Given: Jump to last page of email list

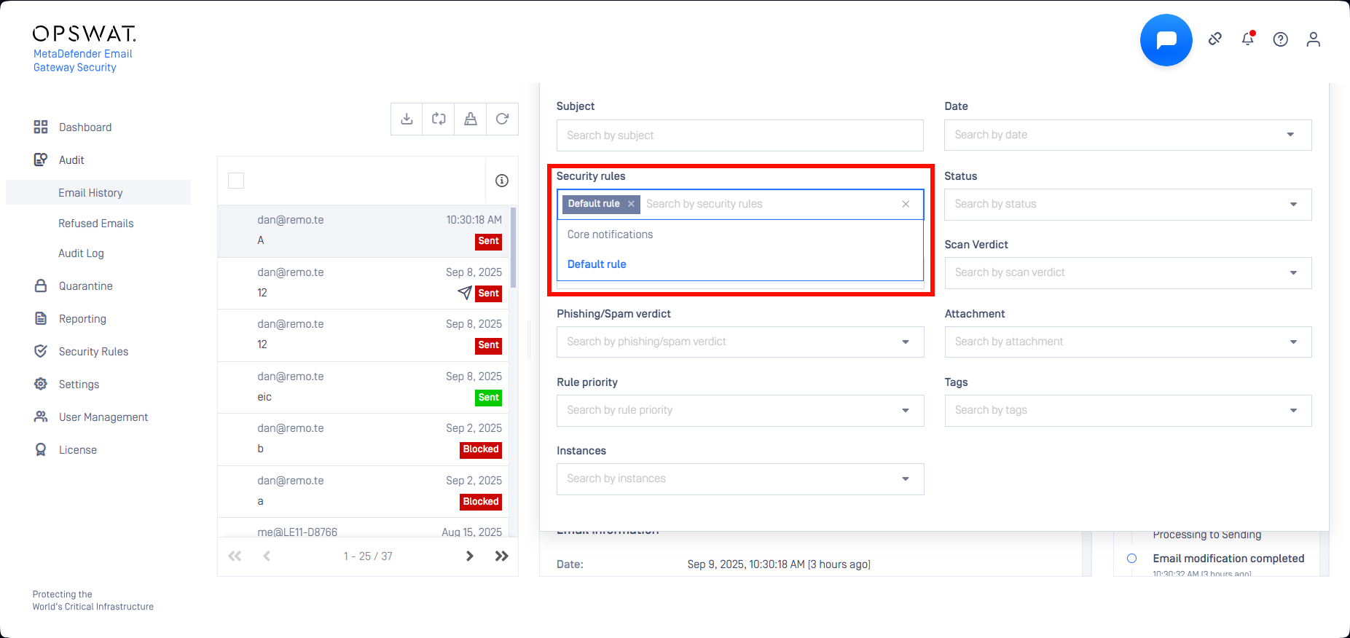Looking at the screenshot, I should (x=502, y=556).
